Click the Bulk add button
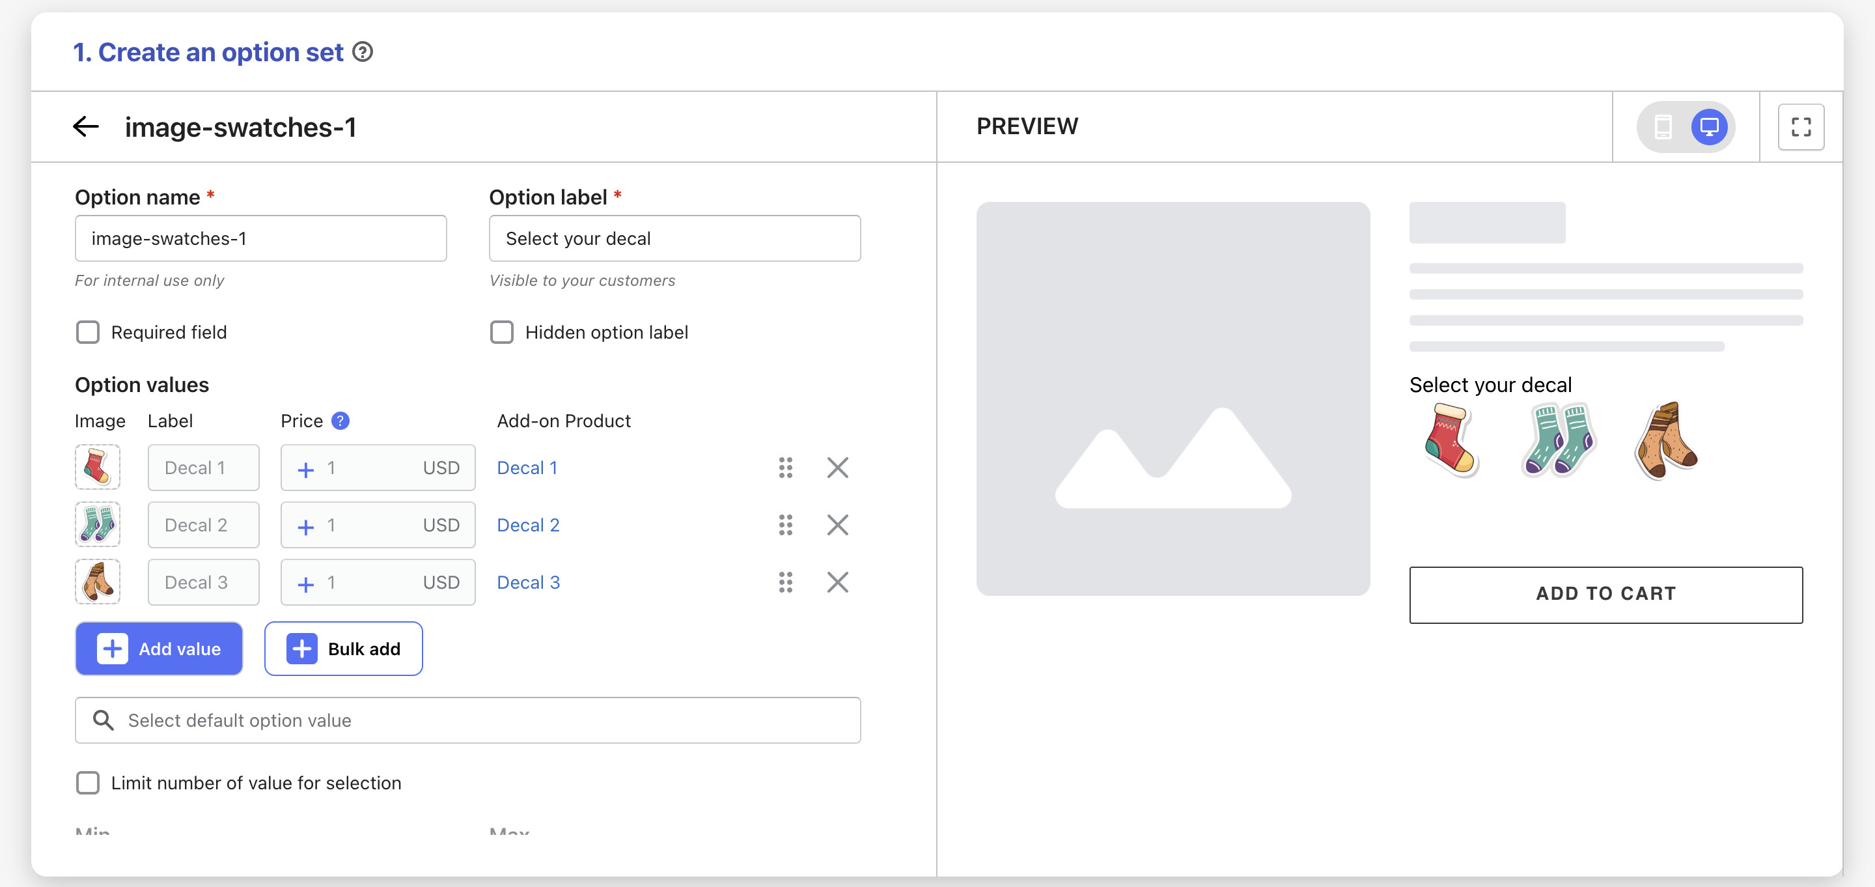This screenshot has width=1875, height=887. click(343, 648)
